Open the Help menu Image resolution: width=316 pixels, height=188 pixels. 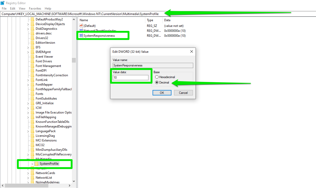point(48,9)
